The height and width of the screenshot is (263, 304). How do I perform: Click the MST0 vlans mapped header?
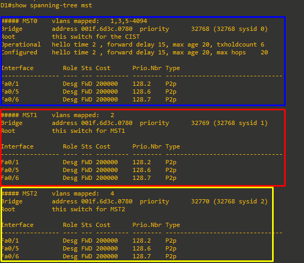[x=74, y=21]
